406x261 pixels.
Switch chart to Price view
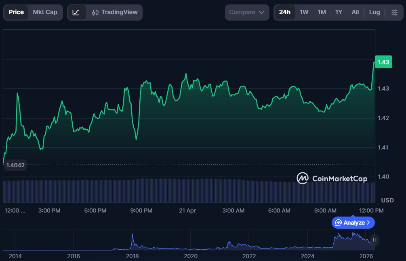[x=16, y=13]
